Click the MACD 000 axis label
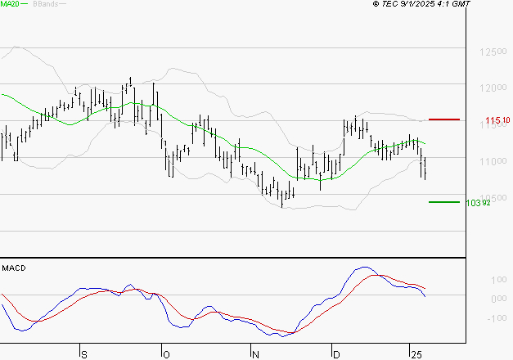Viewport: 513px width, 360px height. [x=499, y=299]
